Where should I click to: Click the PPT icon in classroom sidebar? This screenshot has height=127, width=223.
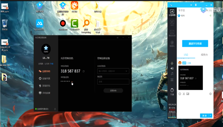coord(172,23)
